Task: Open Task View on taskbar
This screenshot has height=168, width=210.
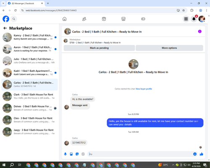Action: click(20, 165)
